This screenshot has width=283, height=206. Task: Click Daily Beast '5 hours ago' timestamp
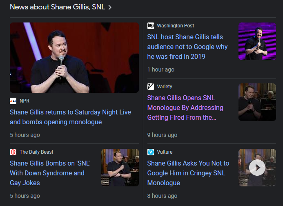click(25, 196)
